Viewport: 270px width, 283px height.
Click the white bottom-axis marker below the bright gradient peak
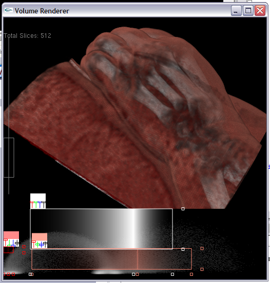133,274
